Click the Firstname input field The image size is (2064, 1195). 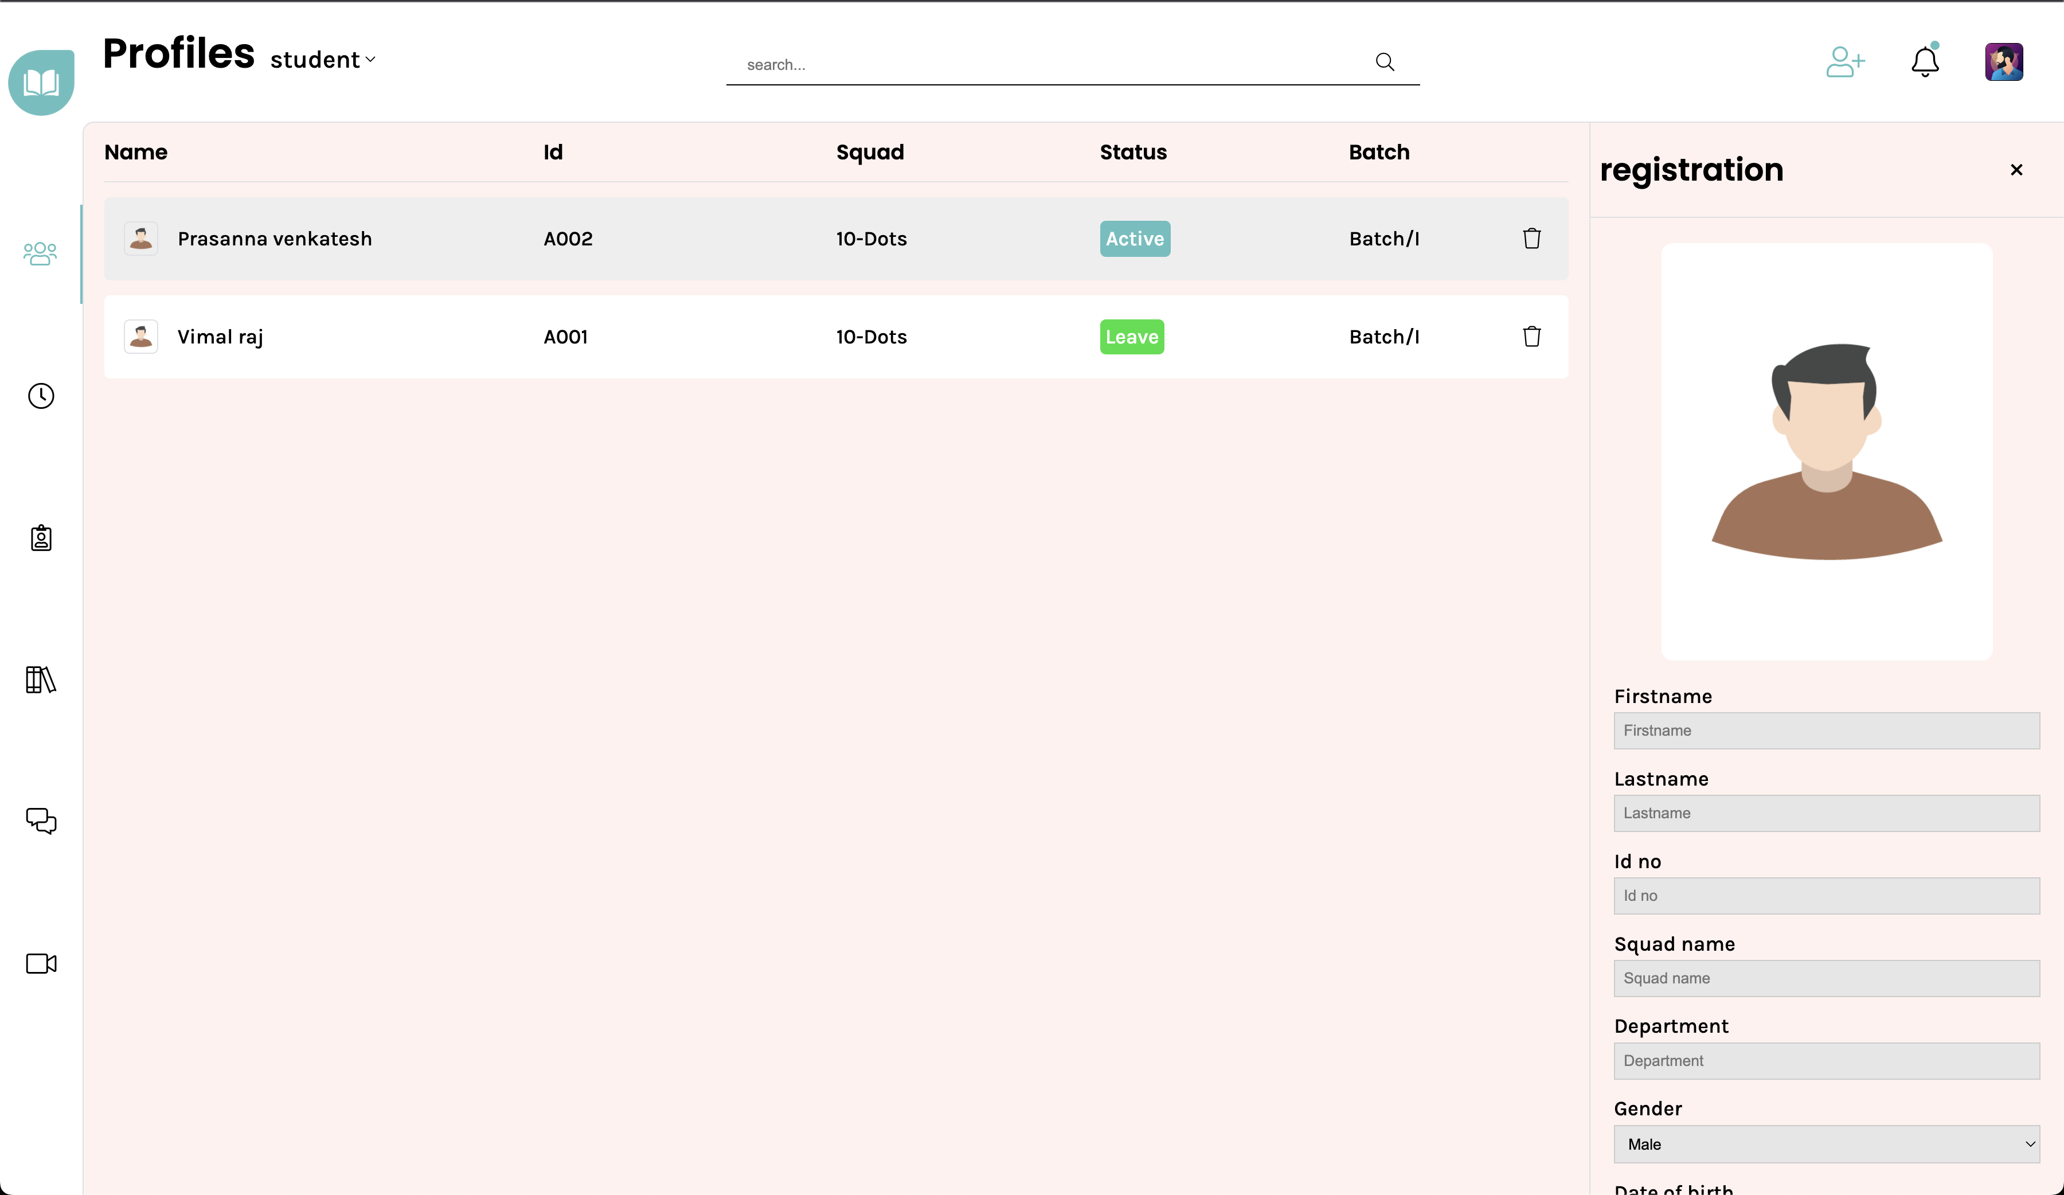1825,731
